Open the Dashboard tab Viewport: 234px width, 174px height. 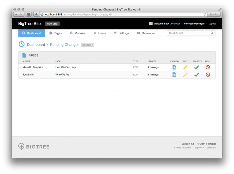pos(32,33)
